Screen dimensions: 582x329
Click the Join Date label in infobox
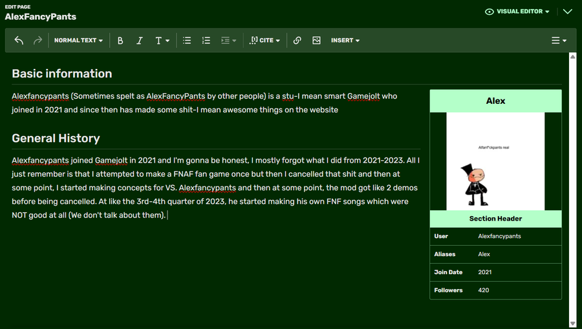point(448,272)
